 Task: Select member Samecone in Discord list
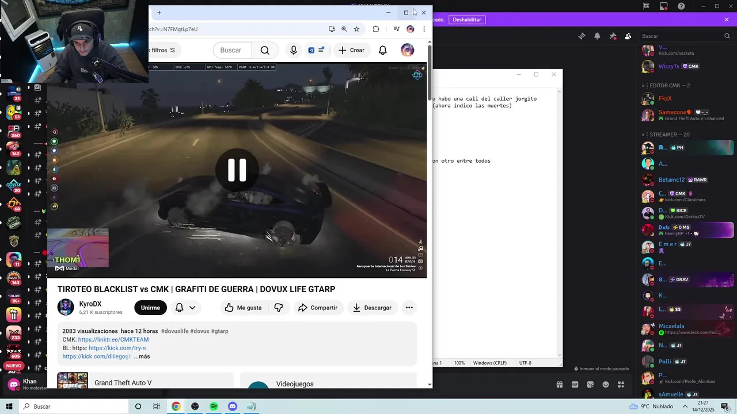(x=687, y=115)
